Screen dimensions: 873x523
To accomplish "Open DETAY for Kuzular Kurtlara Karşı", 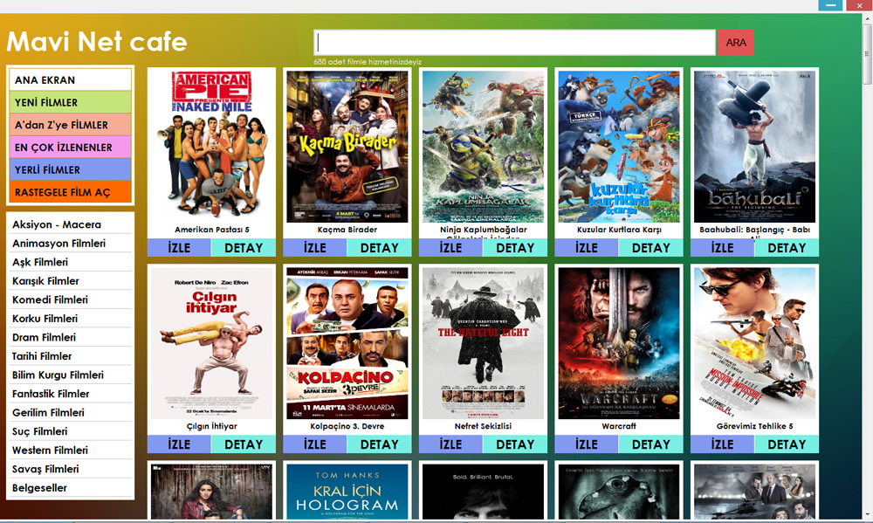I will [651, 248].
